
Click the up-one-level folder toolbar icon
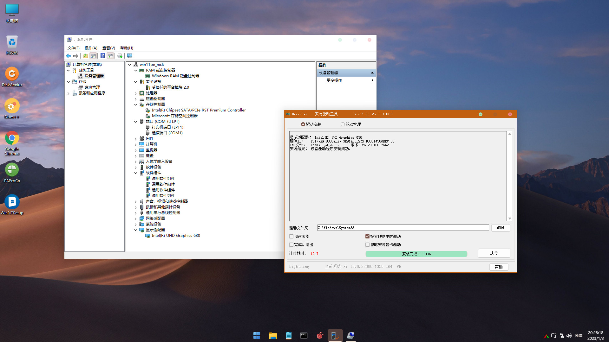click(x=86, y=56)
